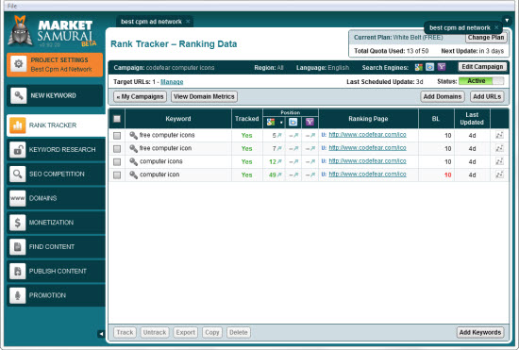Select the Rank Tracker bar chart icon
This screenshot has height=350, width=519.
[x=18, y=125]
